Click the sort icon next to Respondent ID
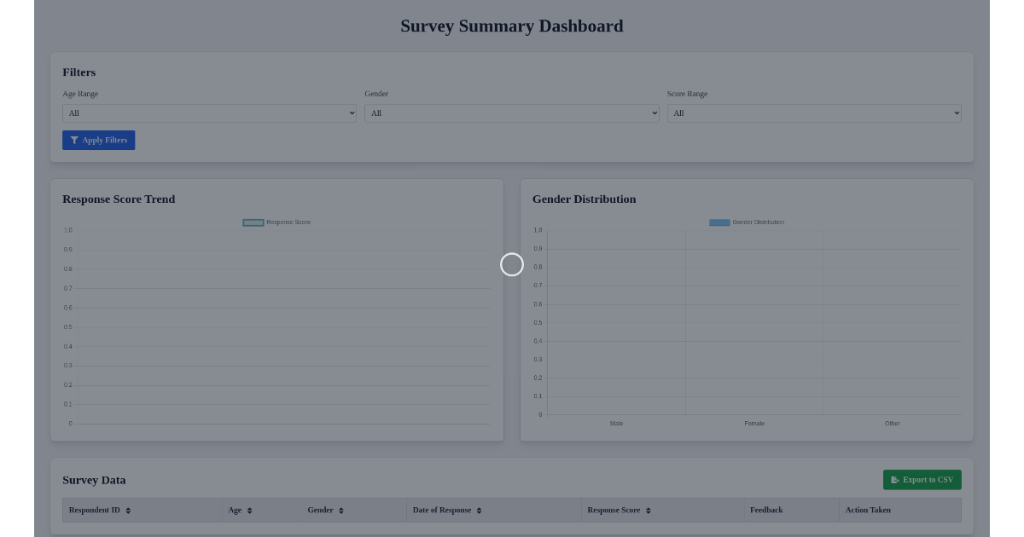The height and width of the screenshot is (537, 1024). (x=128, y=510)
